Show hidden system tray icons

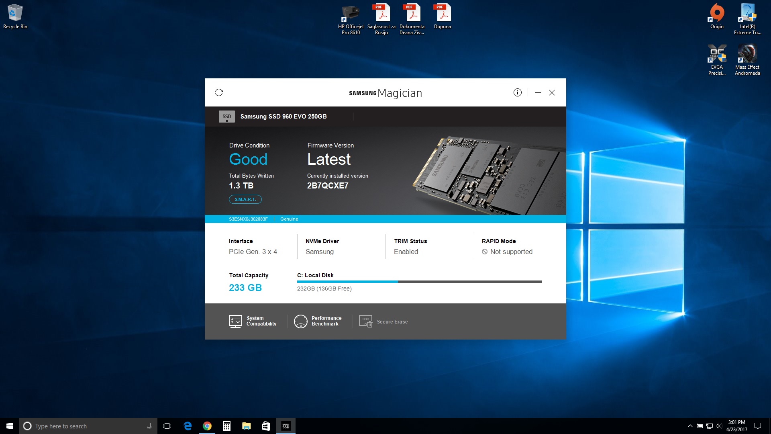tap(690, 426)
